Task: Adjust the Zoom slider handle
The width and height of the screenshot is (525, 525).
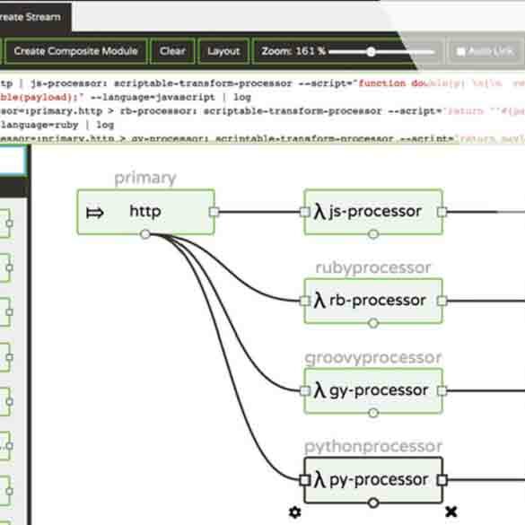Action: coord(371,52)
